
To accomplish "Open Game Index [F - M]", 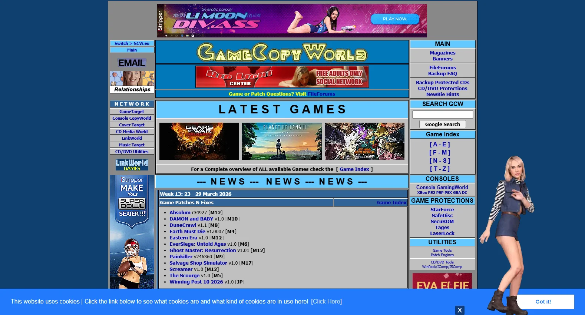I will (440, 153).
